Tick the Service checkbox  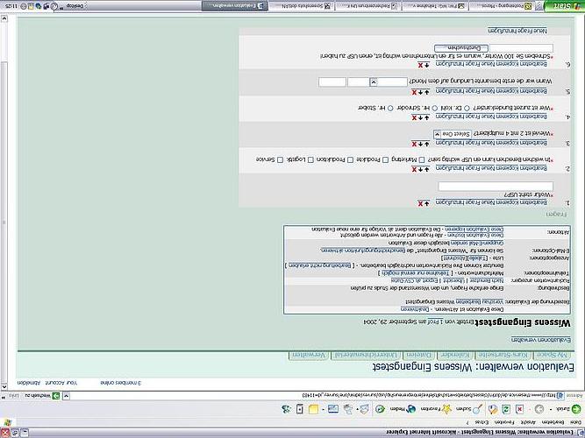point(280,159)
